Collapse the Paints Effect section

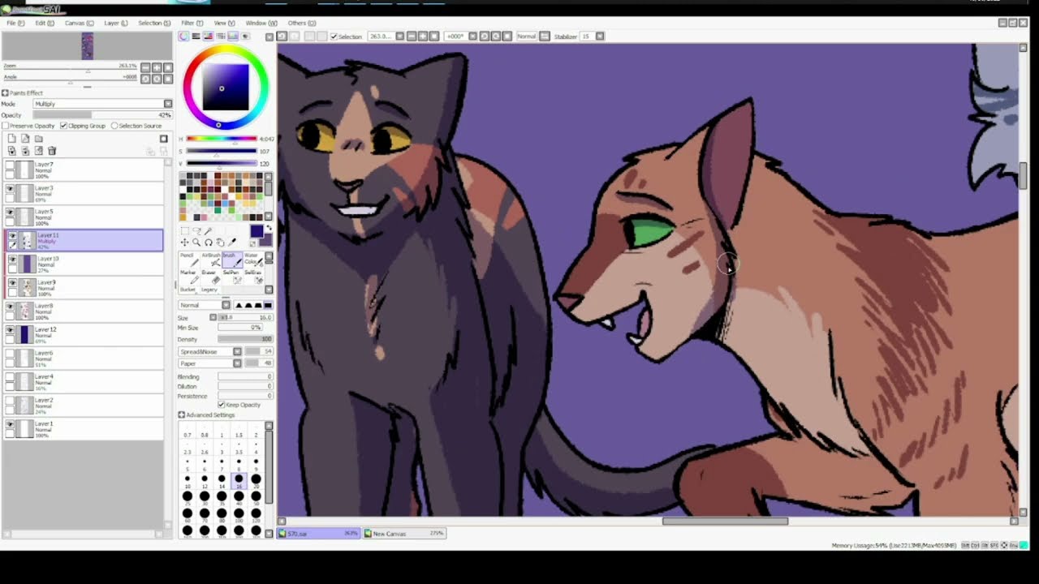coord(5,93)
